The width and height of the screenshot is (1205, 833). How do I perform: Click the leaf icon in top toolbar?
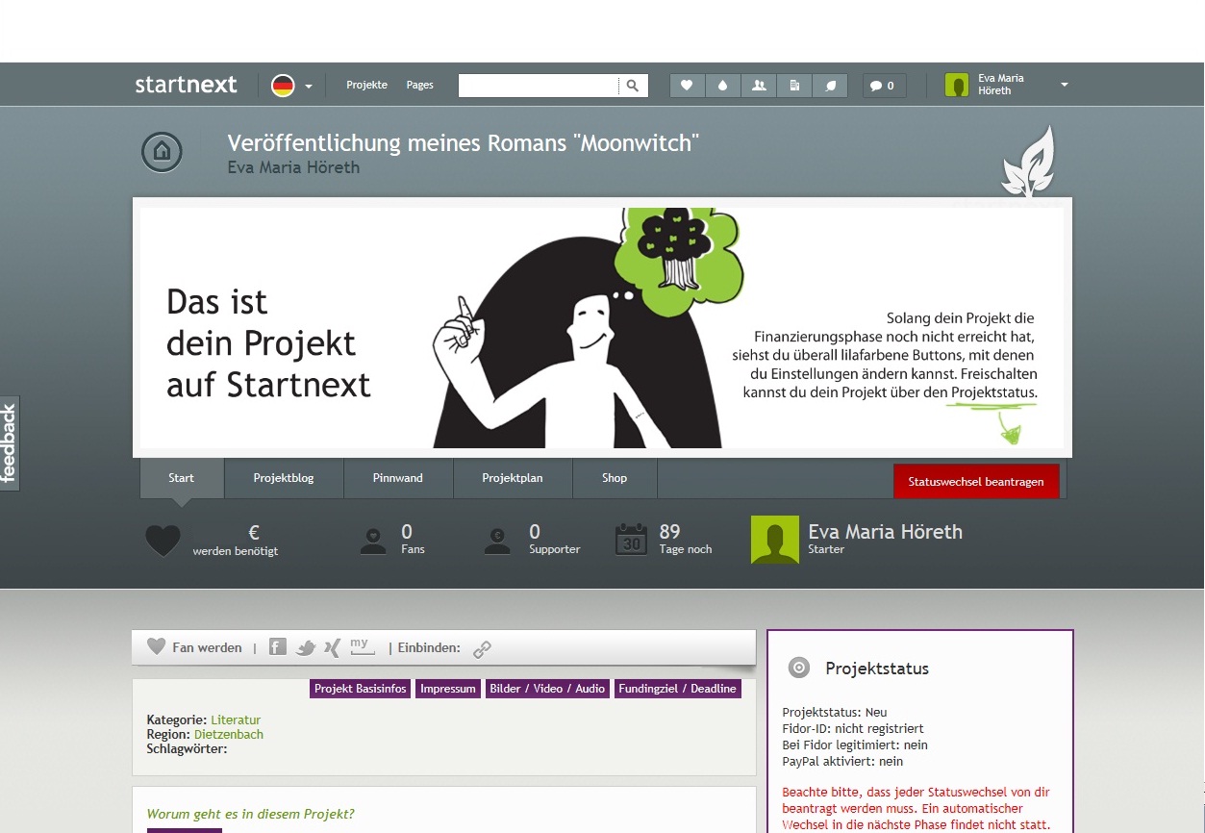830,86
